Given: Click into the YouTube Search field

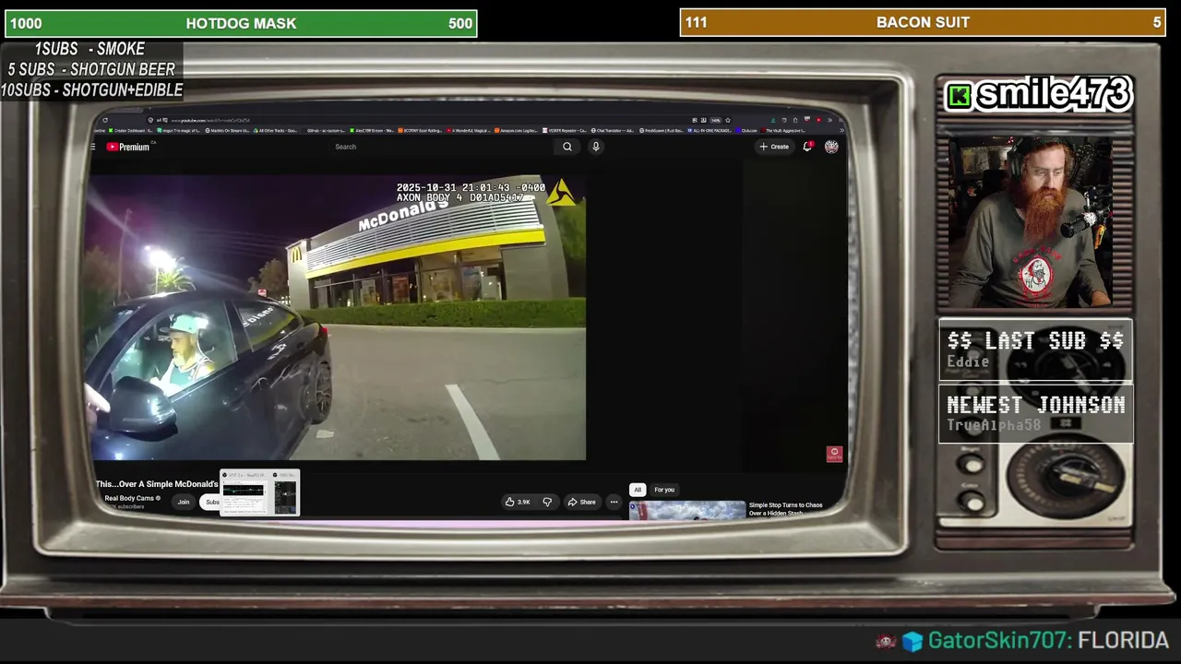Looking at the screenshot, I should [x=443, y=147].
